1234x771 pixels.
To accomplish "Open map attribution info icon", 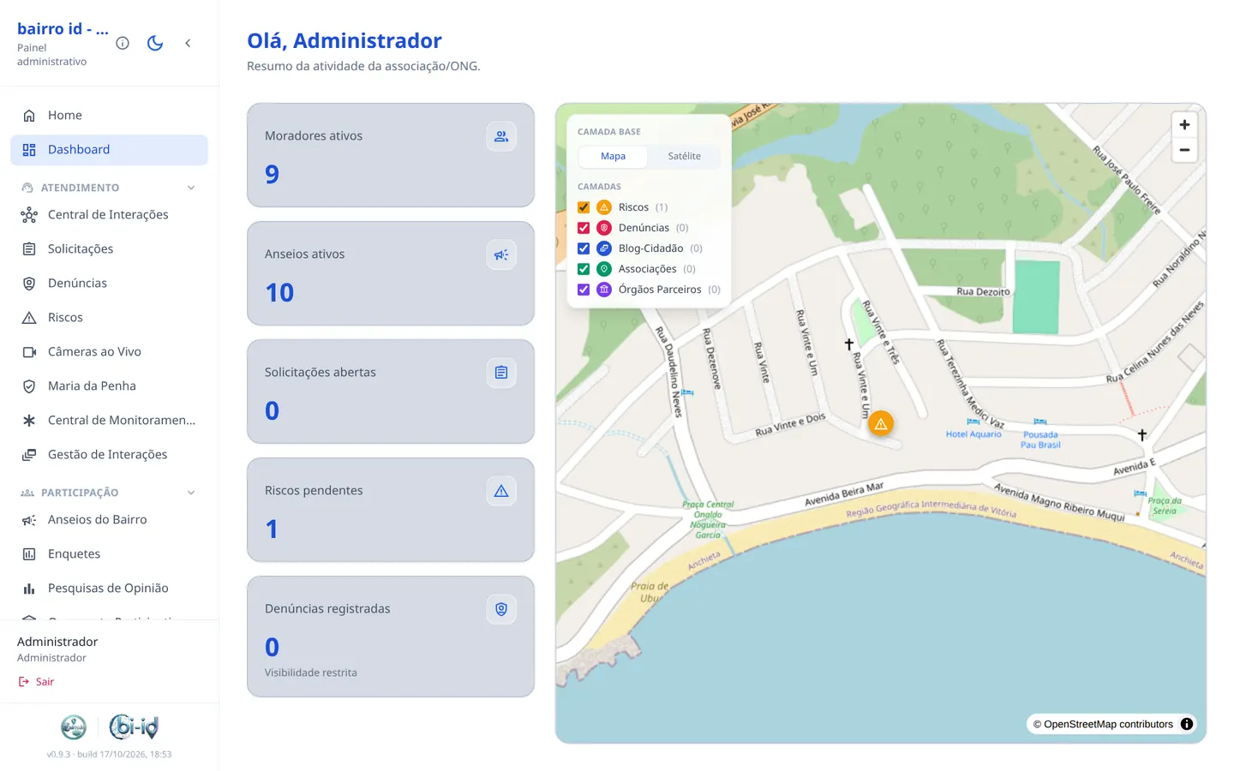I will pyautogui.click(x=1187, y=724).
